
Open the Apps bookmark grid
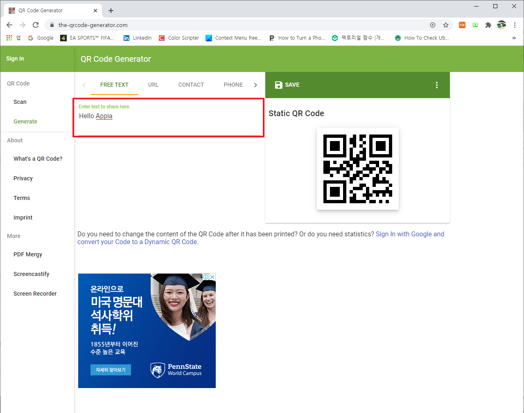[x=14, y=38]
